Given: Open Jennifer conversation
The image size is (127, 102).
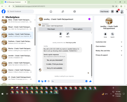Looking at the screenshot, I should (17, 57).
